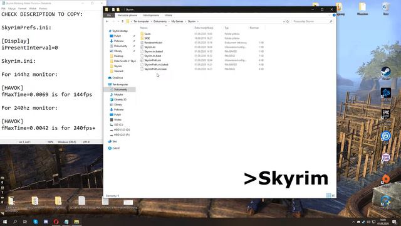Select Ten komputer in navigation pane
This screenshot has width=401, height=226.
point(120,84)
